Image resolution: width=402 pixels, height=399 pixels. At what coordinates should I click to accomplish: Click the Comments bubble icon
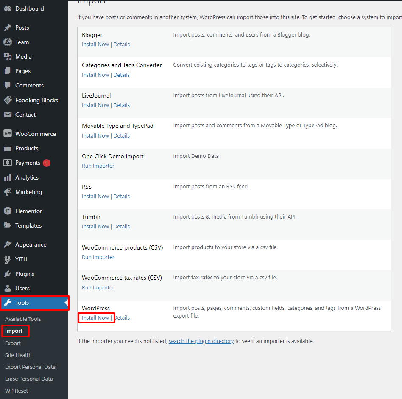click(x=8, y=85)
